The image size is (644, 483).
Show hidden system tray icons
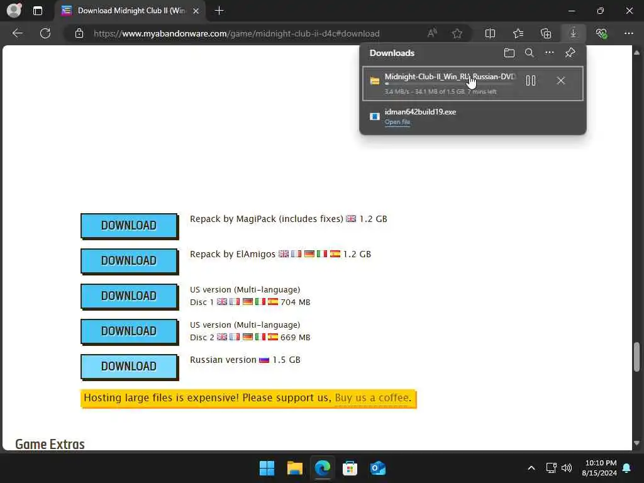531,468
